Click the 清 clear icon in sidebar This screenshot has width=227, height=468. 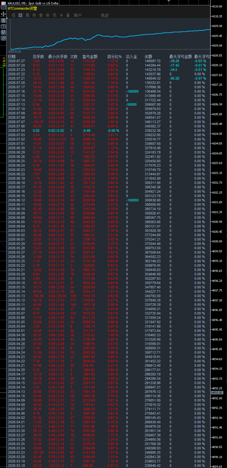(x=4, y=20)
